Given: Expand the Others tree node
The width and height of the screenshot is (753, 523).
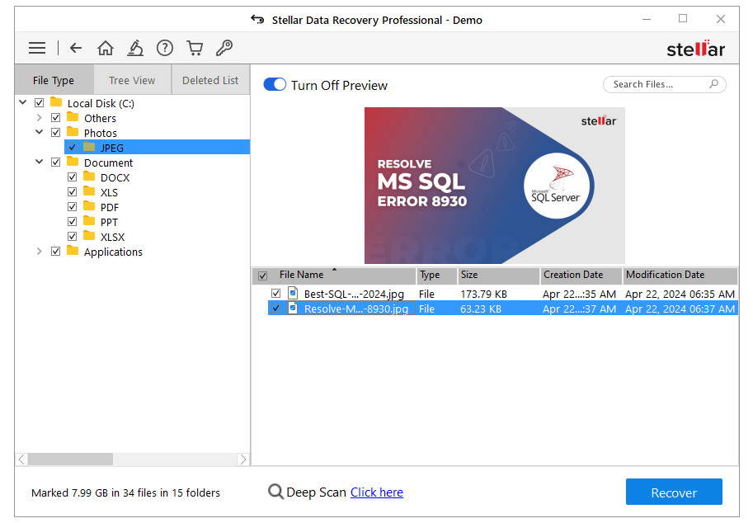Looking at the screenshot, I should tap(40, 117).
